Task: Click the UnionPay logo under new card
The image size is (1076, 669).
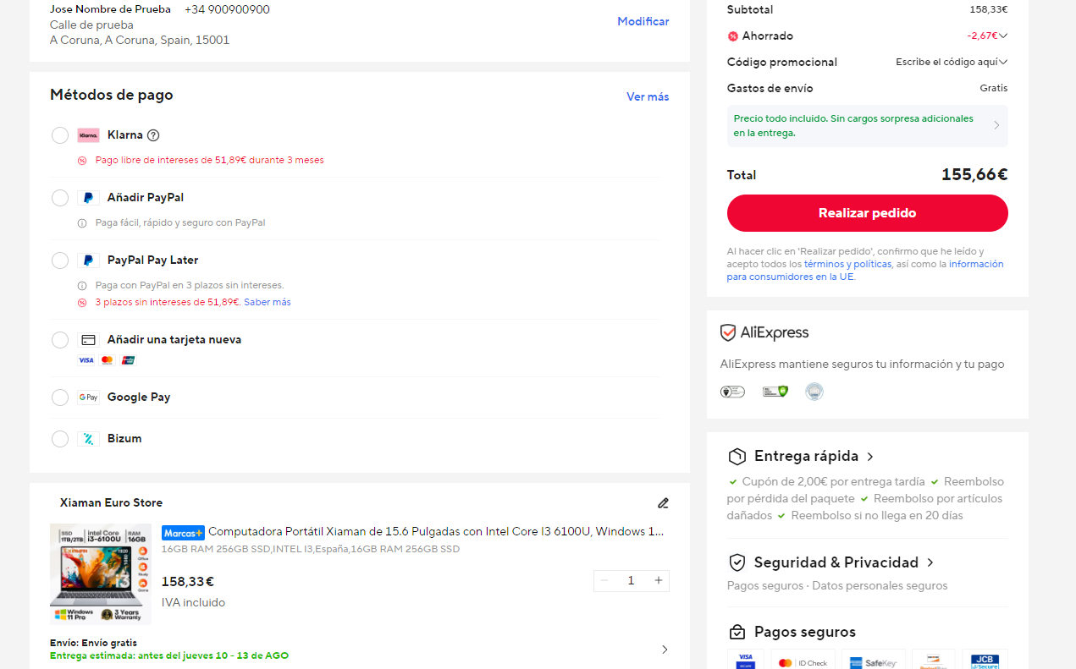Action: tap(128, 360)
